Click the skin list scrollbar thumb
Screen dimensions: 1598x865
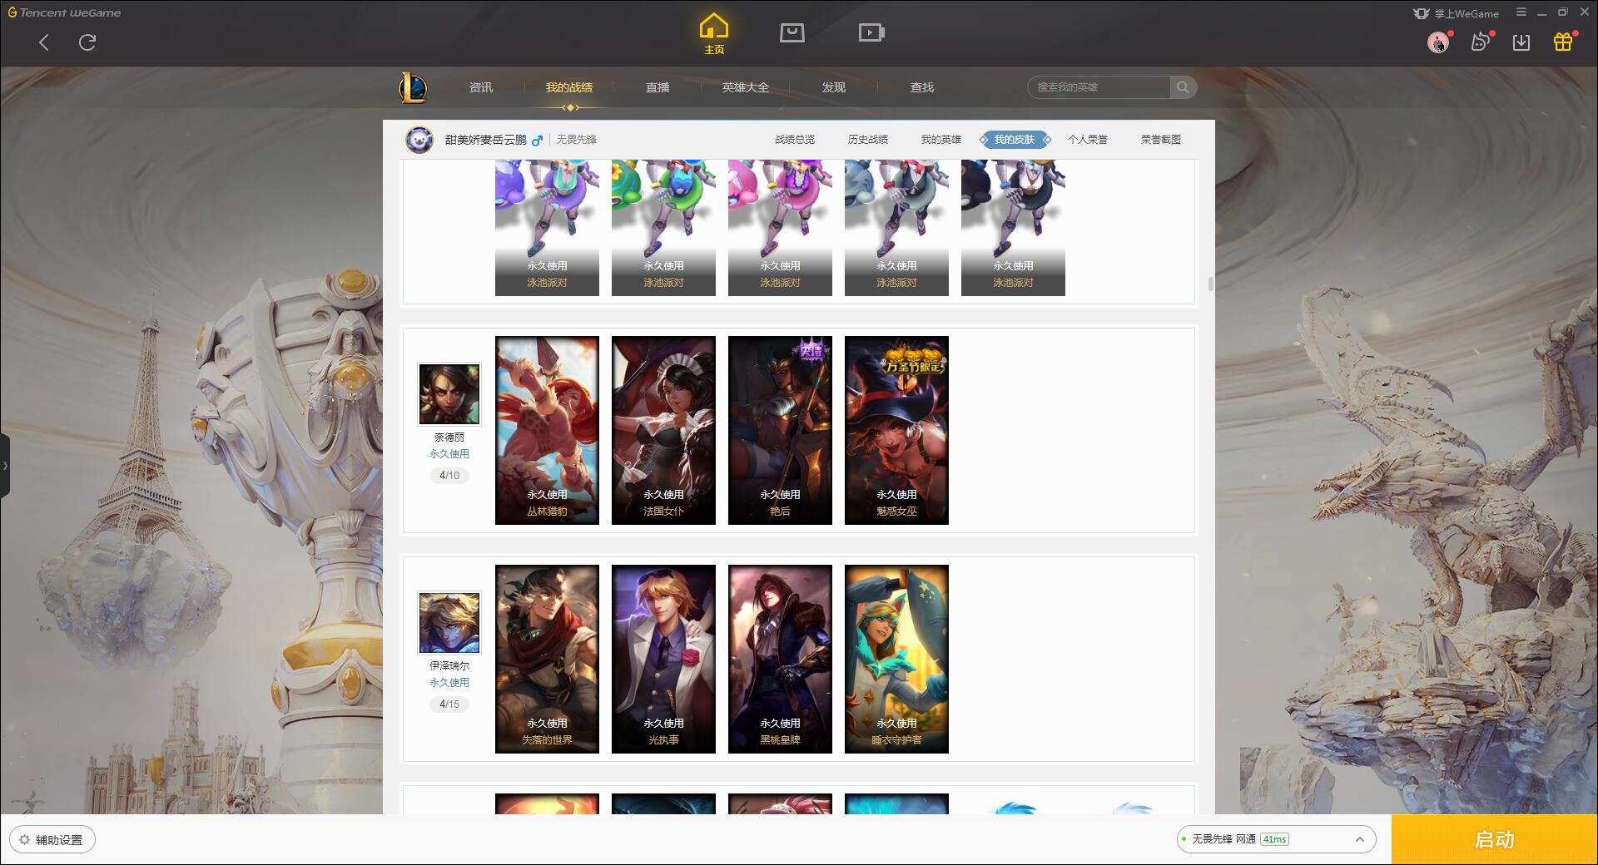1210,284
